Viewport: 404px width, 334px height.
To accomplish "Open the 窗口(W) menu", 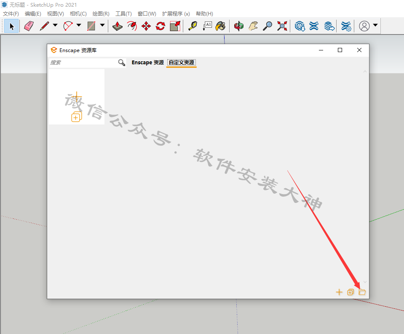I will click(x=147, y=13).
